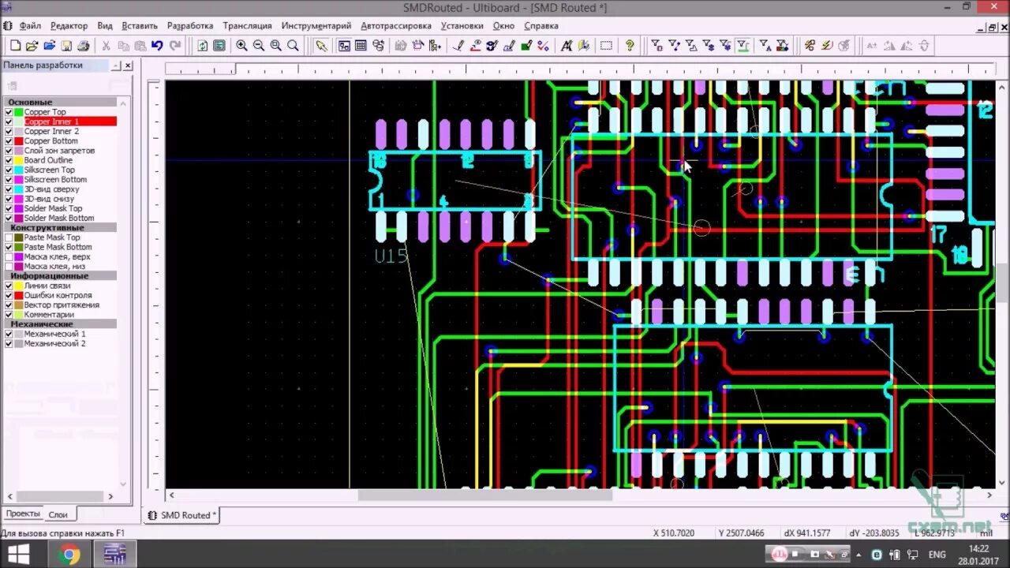1010x568 pixels.
Task: Click the percent DRC check icon
Action: [543, 46]
